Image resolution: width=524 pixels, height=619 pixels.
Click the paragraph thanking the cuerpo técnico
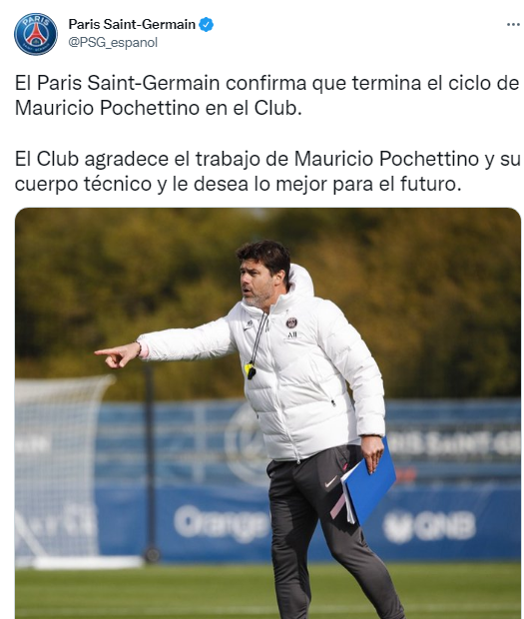point(267,172)
